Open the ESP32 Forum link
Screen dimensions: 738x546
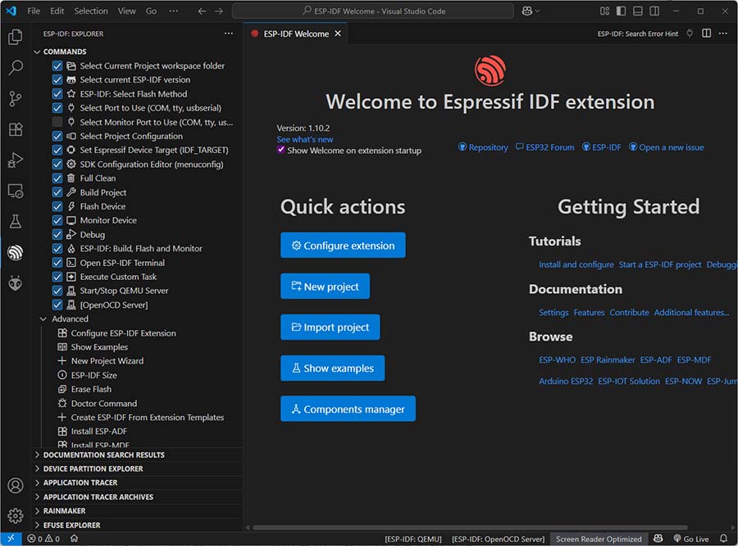[544, 147]
